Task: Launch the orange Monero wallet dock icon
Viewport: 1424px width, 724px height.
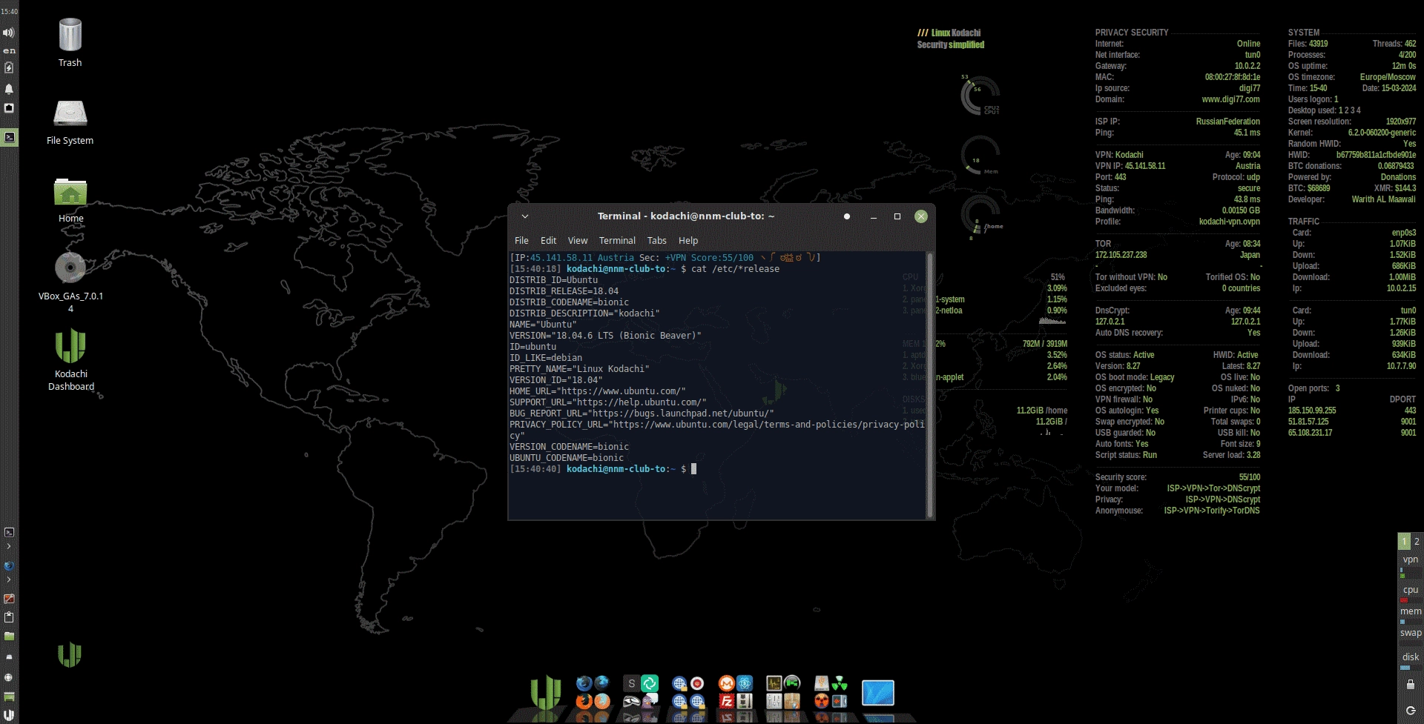Action: coord(726,683)
